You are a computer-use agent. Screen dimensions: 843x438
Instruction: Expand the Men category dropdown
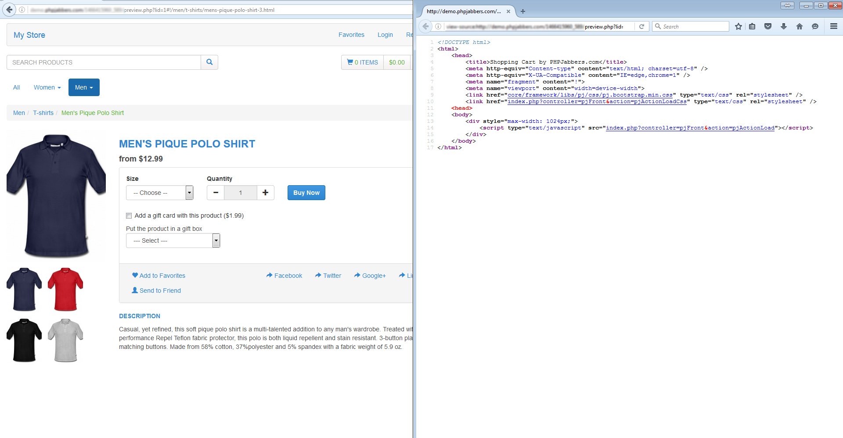coord(84,87)
